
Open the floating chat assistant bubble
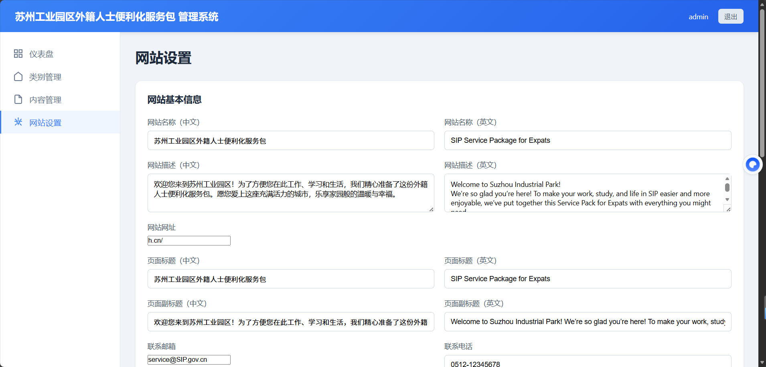[x=752, y=164]
